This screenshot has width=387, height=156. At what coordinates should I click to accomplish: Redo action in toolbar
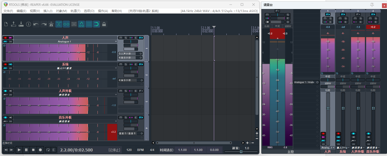[44, 24]
